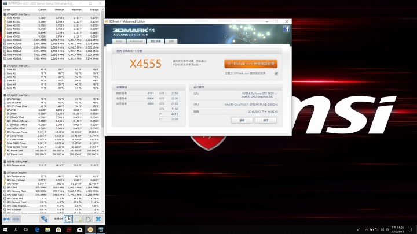Click HWiNFO64 title bar app icon

click(5, 3)
